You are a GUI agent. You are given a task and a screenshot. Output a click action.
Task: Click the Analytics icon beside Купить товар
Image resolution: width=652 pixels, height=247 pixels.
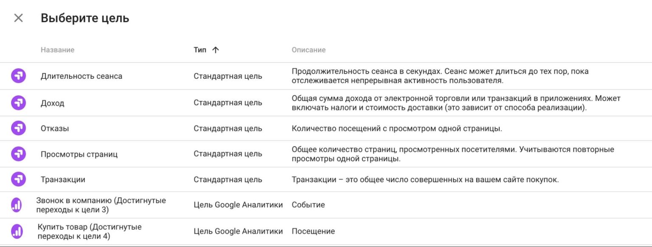point(18,231)
